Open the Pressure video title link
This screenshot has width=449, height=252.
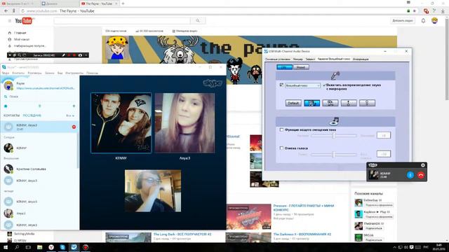click(304, 207)
